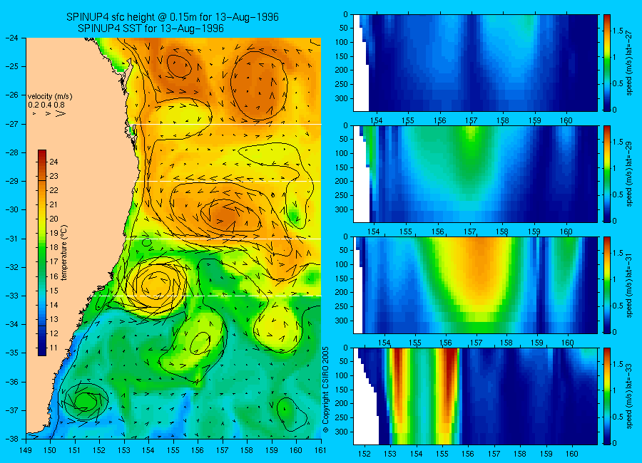Image resolution: width=642 pixels, height=463 pixels.
Task: Click the 1.5 tick on lat=-27 speed colorbar
Action: click(618, 31)
